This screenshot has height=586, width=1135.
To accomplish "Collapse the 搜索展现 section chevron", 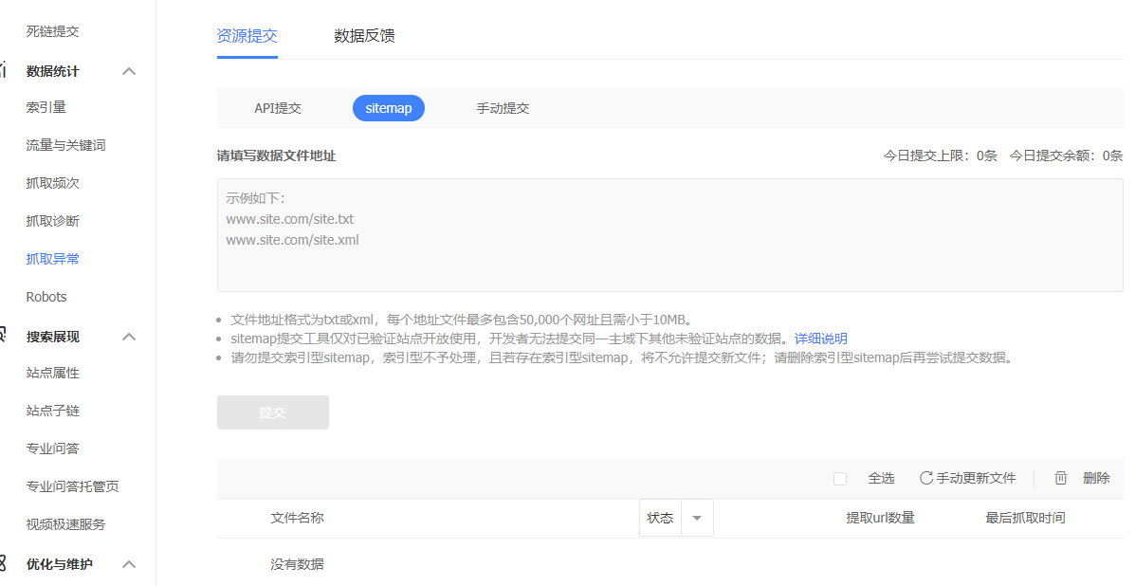I will pyautogui.click(x=129, y=338).
